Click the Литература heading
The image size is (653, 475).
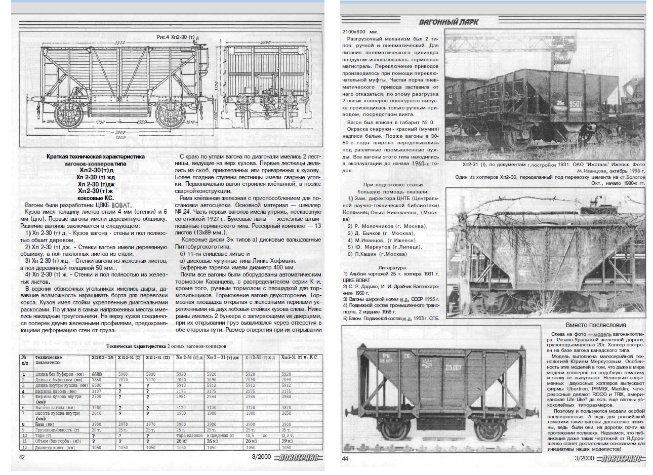(x=392, y=267)
